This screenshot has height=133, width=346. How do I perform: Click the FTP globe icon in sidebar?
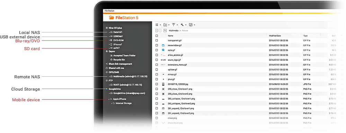click(107, 80)
